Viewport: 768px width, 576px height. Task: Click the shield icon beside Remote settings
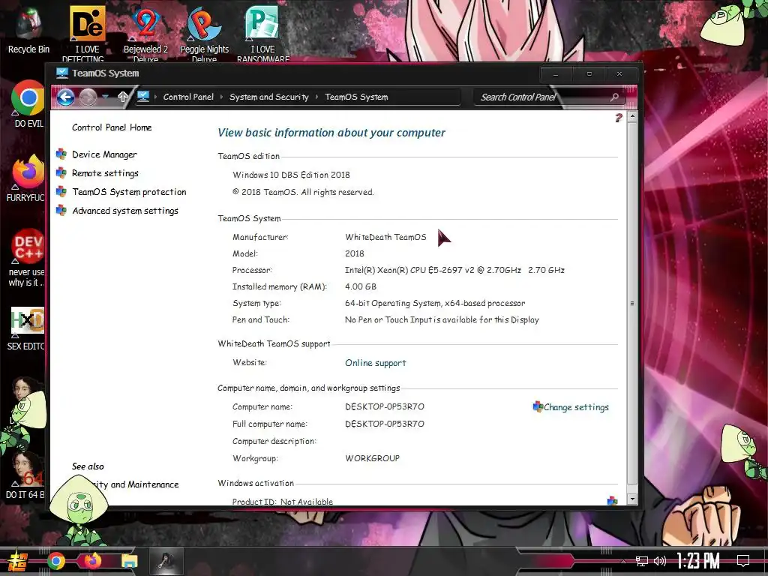(x=61, y=172)
